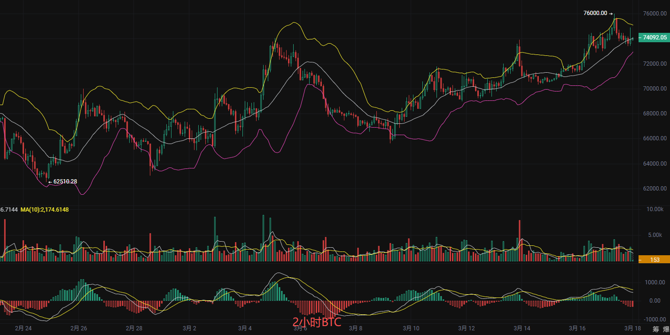
Task: Select the 3月 2 date on time axis
Action: [189, 328]
